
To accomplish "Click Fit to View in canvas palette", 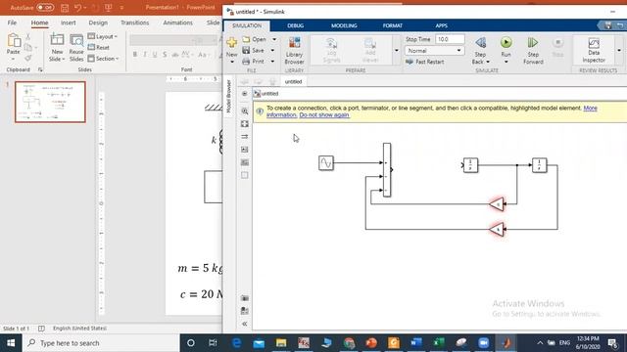I will tap(245, 124).
